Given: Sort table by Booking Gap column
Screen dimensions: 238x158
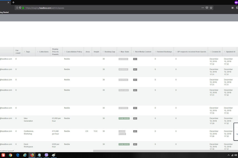Looking at the screenshot, I should (x=109, y=52).
